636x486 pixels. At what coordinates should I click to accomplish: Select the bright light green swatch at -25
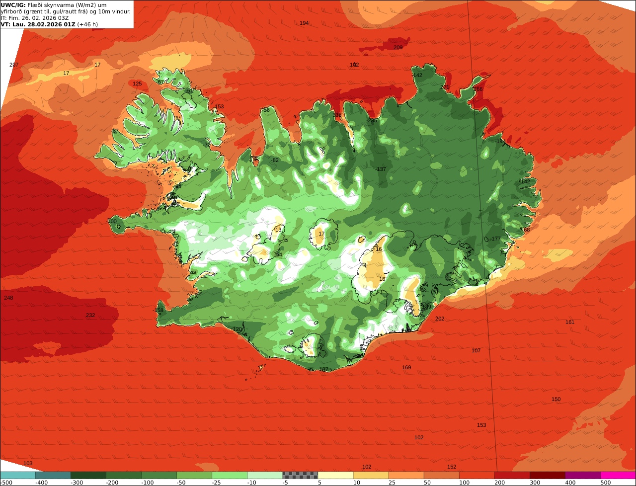[x=229, y=476]
